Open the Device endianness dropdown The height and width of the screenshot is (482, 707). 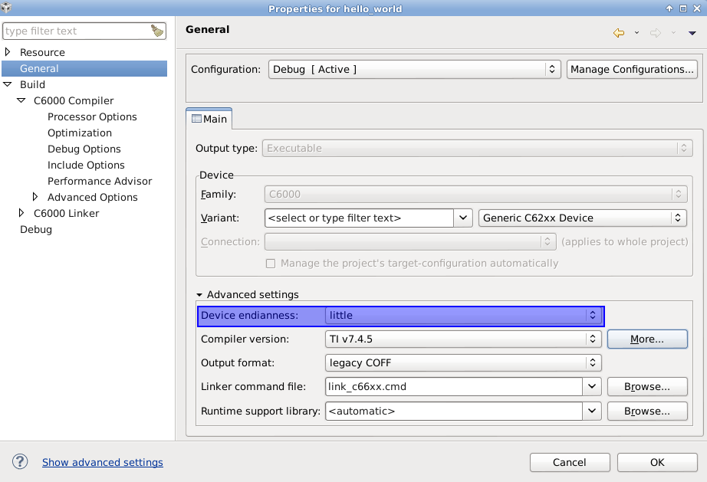(x=465, y=315)
